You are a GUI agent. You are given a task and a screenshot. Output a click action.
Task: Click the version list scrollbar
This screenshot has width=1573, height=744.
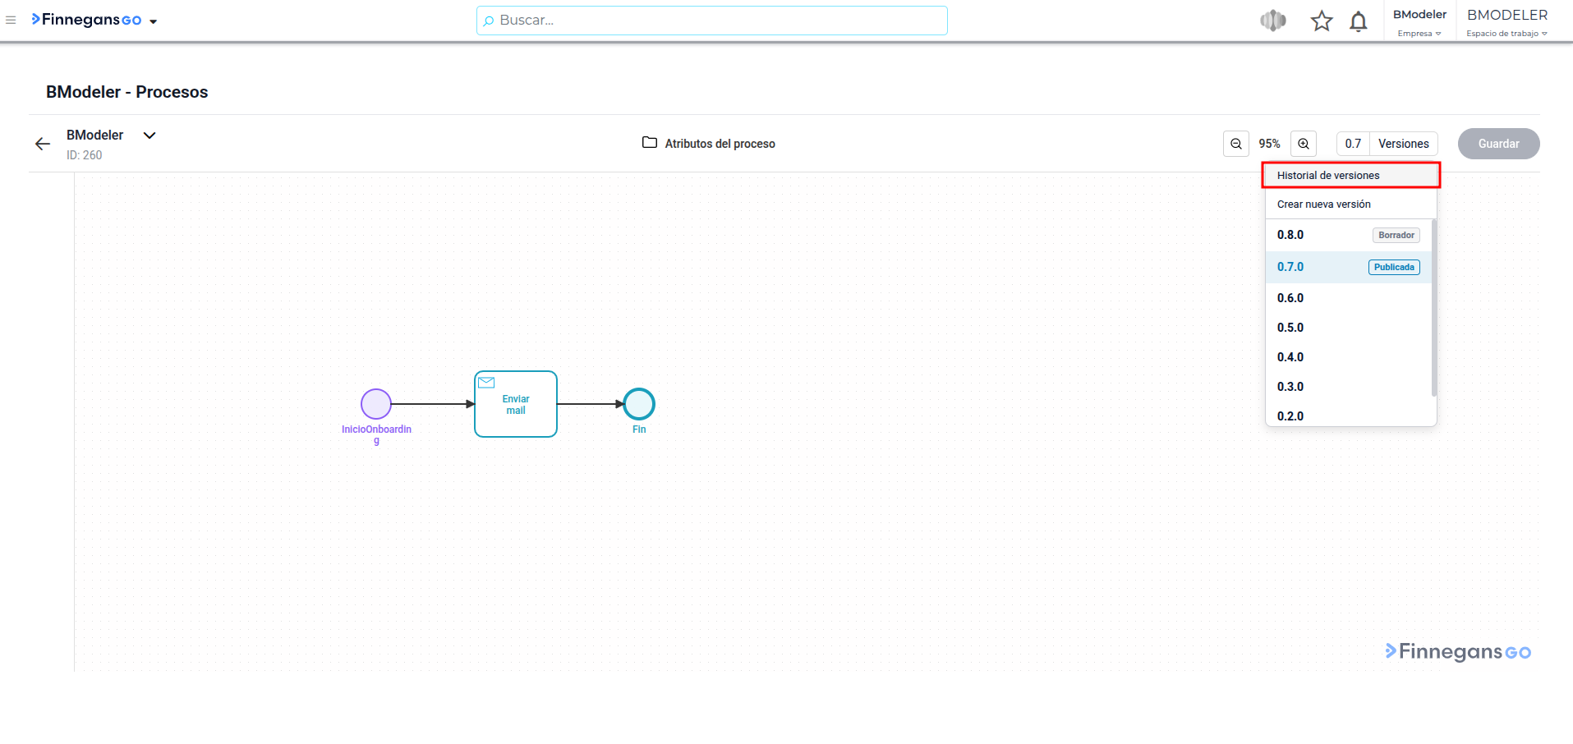pyautogui.click(x=1434, y=308)
